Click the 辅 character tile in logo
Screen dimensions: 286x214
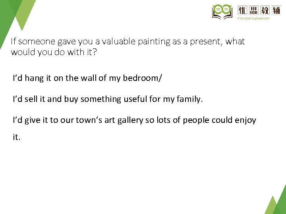point(276,10)
